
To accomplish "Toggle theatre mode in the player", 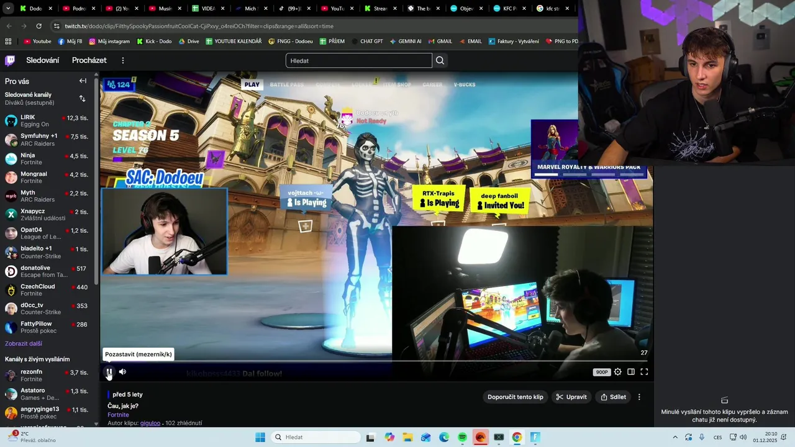I will [631, 372].
